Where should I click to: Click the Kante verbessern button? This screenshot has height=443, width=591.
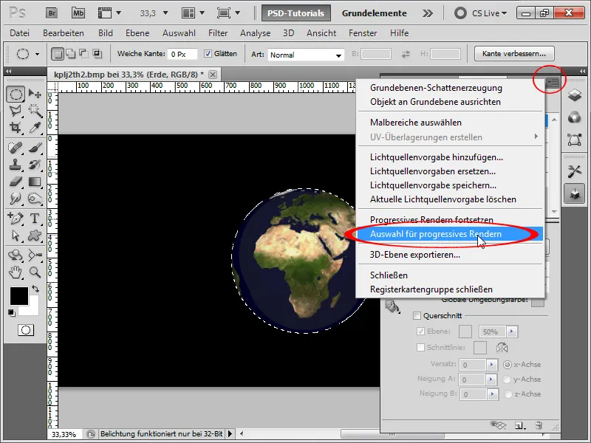pos(514,54)
